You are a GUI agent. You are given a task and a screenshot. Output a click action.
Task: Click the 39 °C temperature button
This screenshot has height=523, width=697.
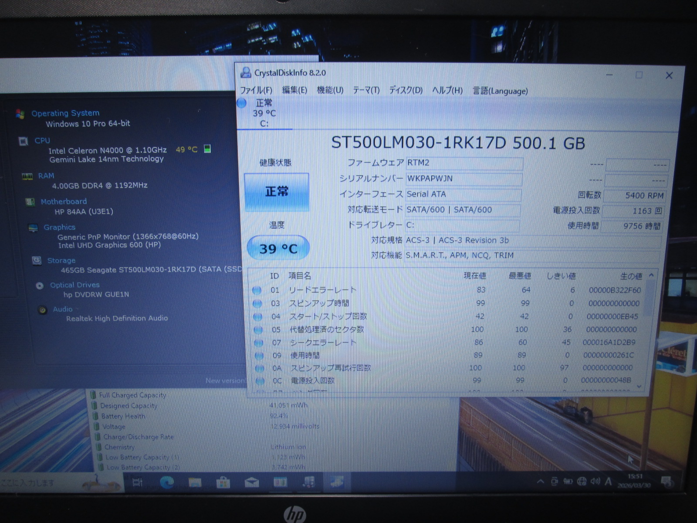278,248
